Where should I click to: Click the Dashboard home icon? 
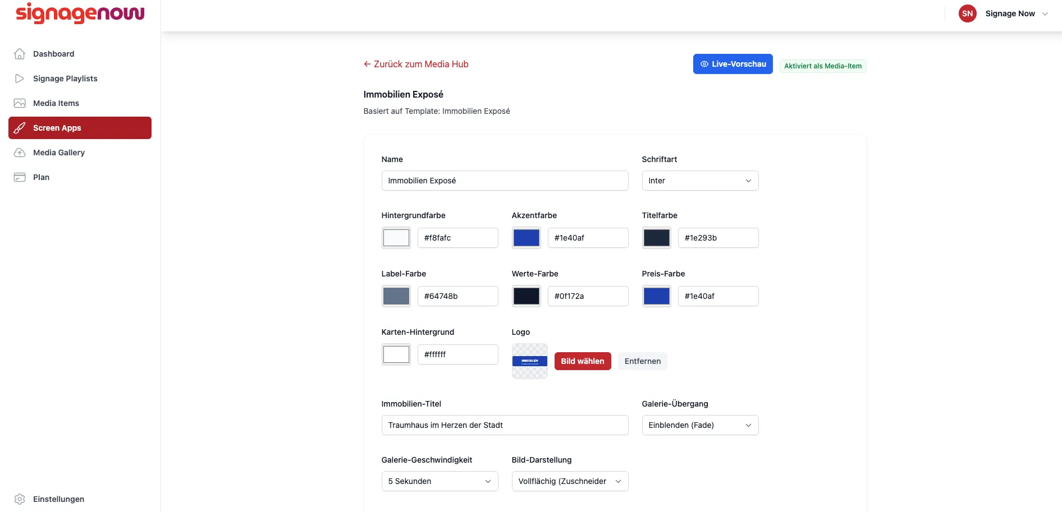[x=20, y=54]
